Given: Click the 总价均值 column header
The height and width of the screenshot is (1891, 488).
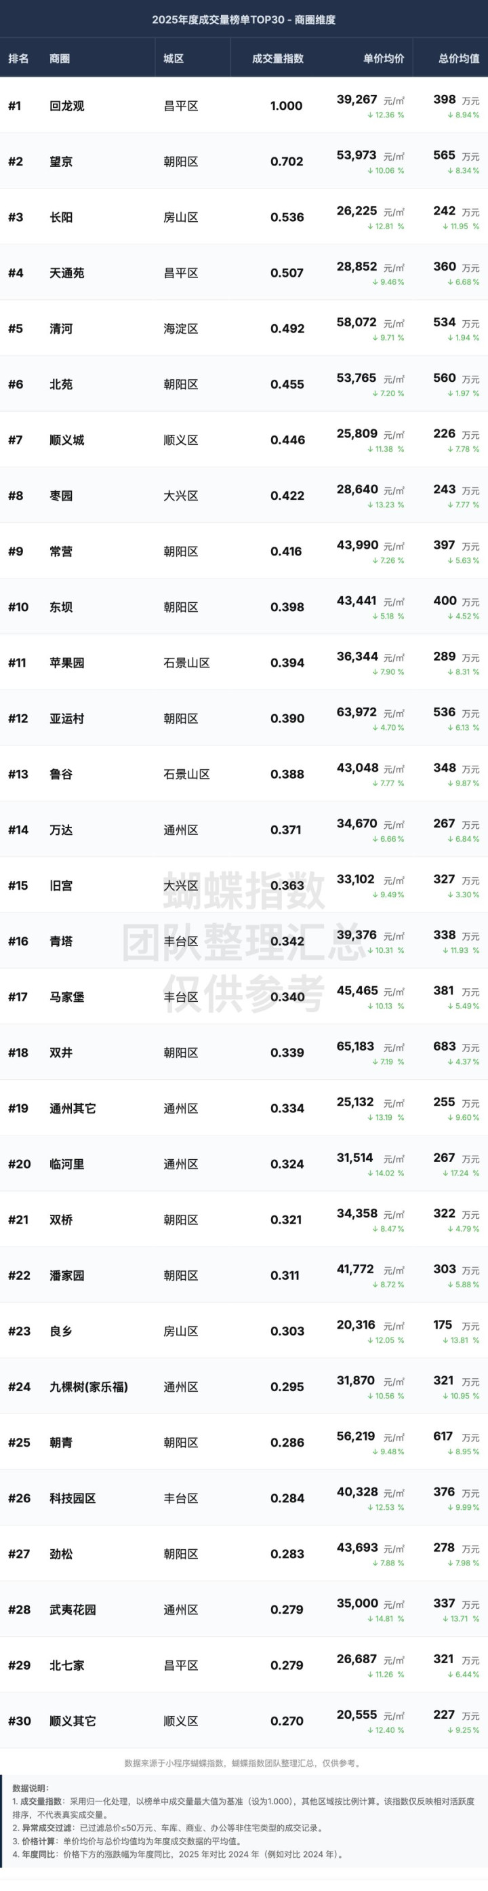Looking at the screenshot, I should pos(459,59).
